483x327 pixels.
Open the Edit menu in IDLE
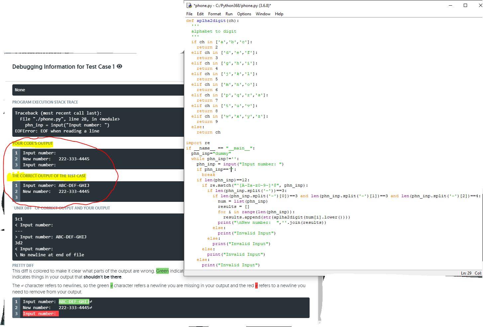tap(200, 14)
